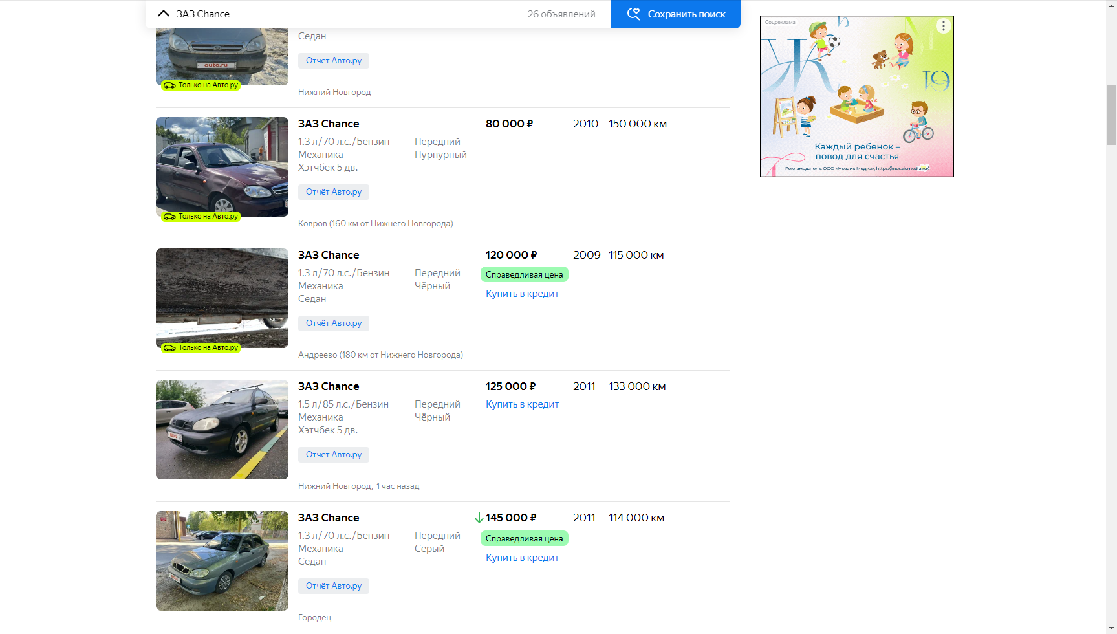Click the Сохранить поиск button
Viewport: 1117px width, 634px height.
coord(686,14)
